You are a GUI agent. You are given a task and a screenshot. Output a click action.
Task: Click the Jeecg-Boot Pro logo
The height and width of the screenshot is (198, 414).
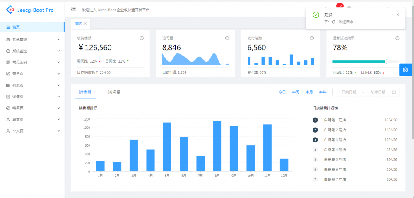[30, 10]
